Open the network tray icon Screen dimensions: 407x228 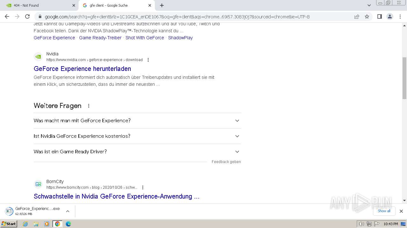click(x=369, y=224)
